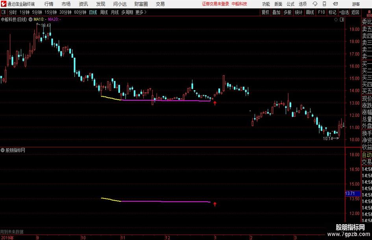Open the 财富圈 menu
The image size is (372, 240).
click(141, 4)
